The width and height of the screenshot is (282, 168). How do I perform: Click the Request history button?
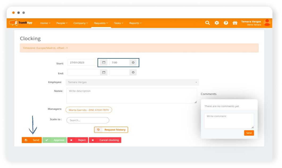pyautogui.click(x=111, y=130)
